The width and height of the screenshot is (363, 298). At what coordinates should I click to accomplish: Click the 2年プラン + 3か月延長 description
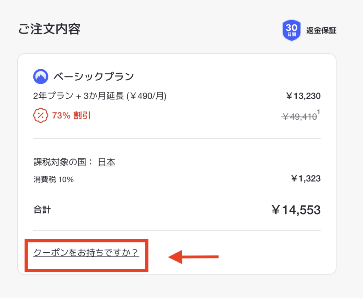point(99,96)
